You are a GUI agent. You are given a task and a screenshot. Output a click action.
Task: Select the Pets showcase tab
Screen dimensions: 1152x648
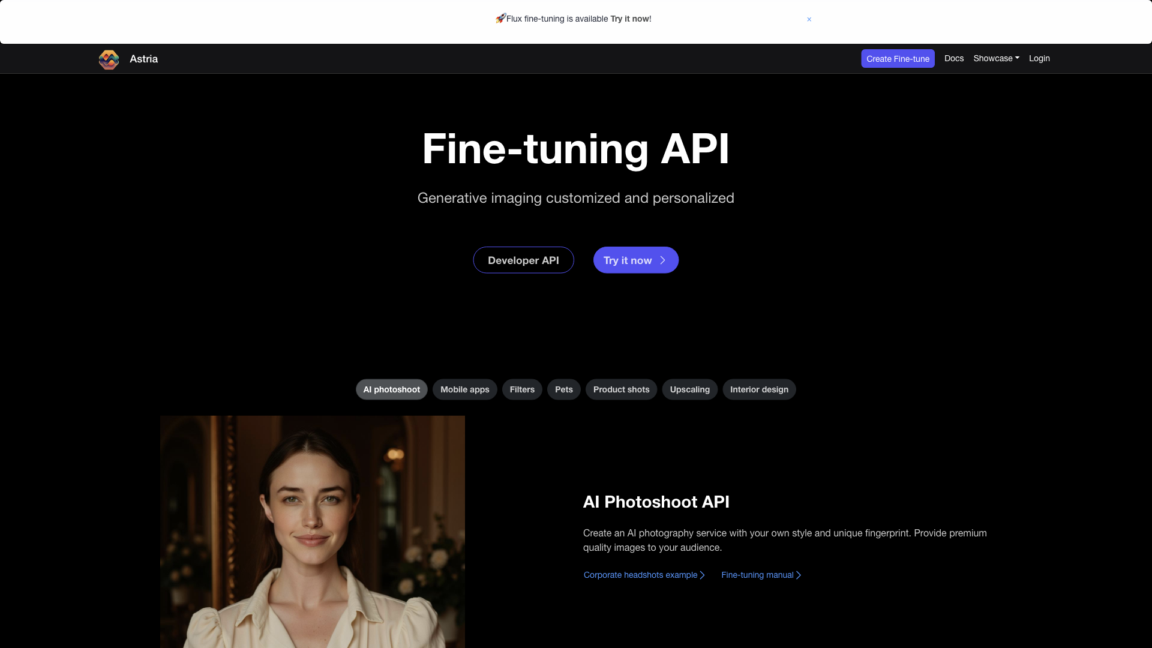click(563, 389)
